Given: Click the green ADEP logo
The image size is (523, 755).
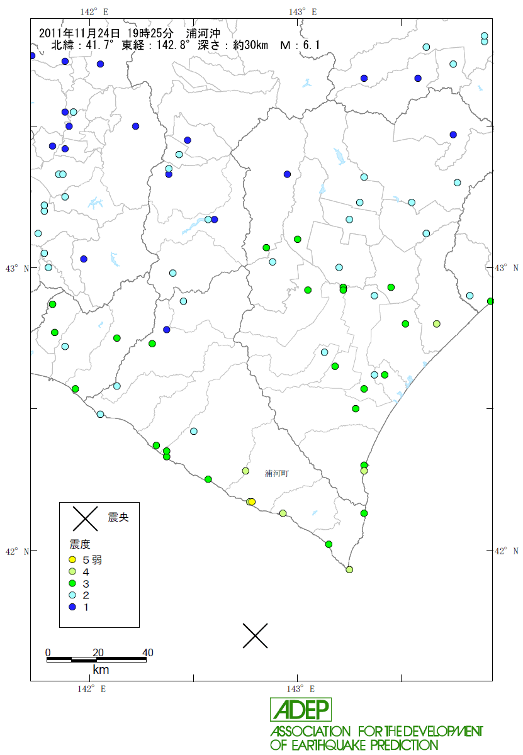Looking at the screenshot, I should (300, 710).
